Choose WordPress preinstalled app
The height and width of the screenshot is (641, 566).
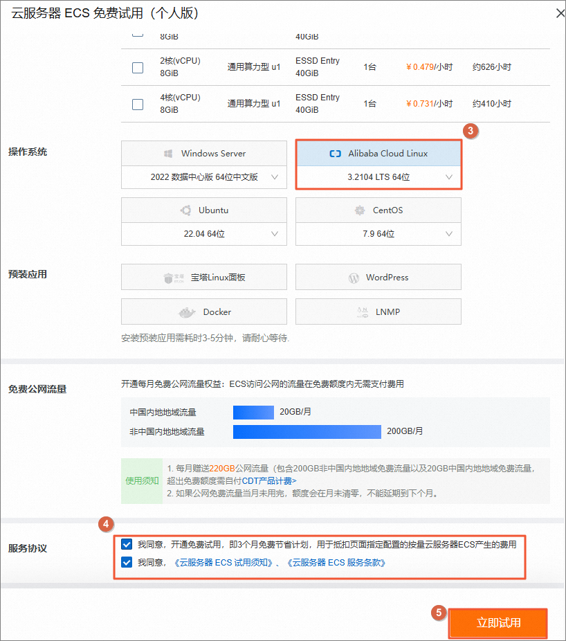pyautogui.click(x=378, y=277)
